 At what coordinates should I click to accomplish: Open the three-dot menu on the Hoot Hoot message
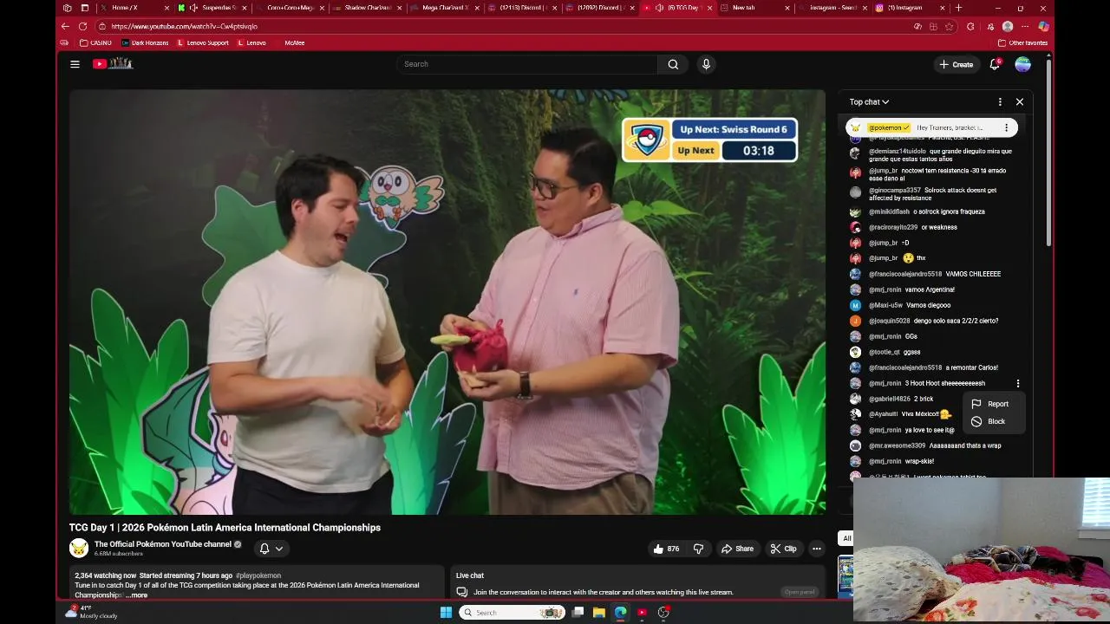pos(1018,383)
